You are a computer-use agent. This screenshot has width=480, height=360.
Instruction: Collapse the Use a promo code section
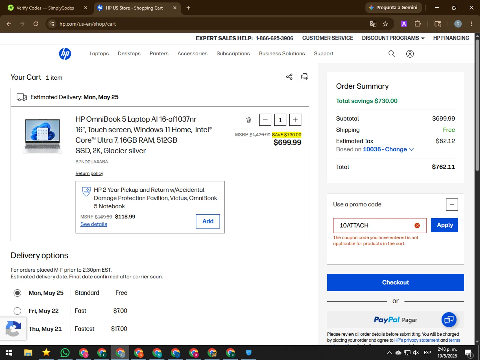[452, 204]
